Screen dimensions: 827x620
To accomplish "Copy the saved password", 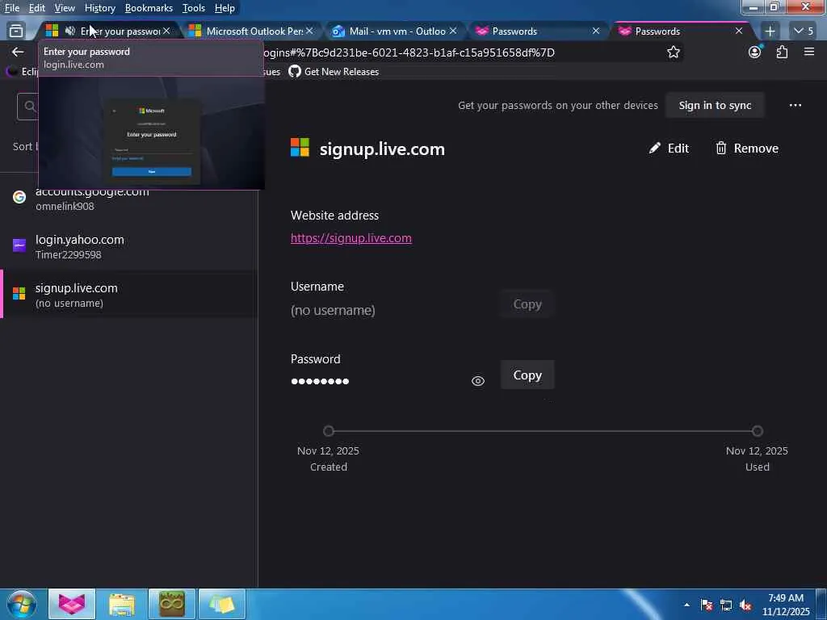I will (527, 375).
